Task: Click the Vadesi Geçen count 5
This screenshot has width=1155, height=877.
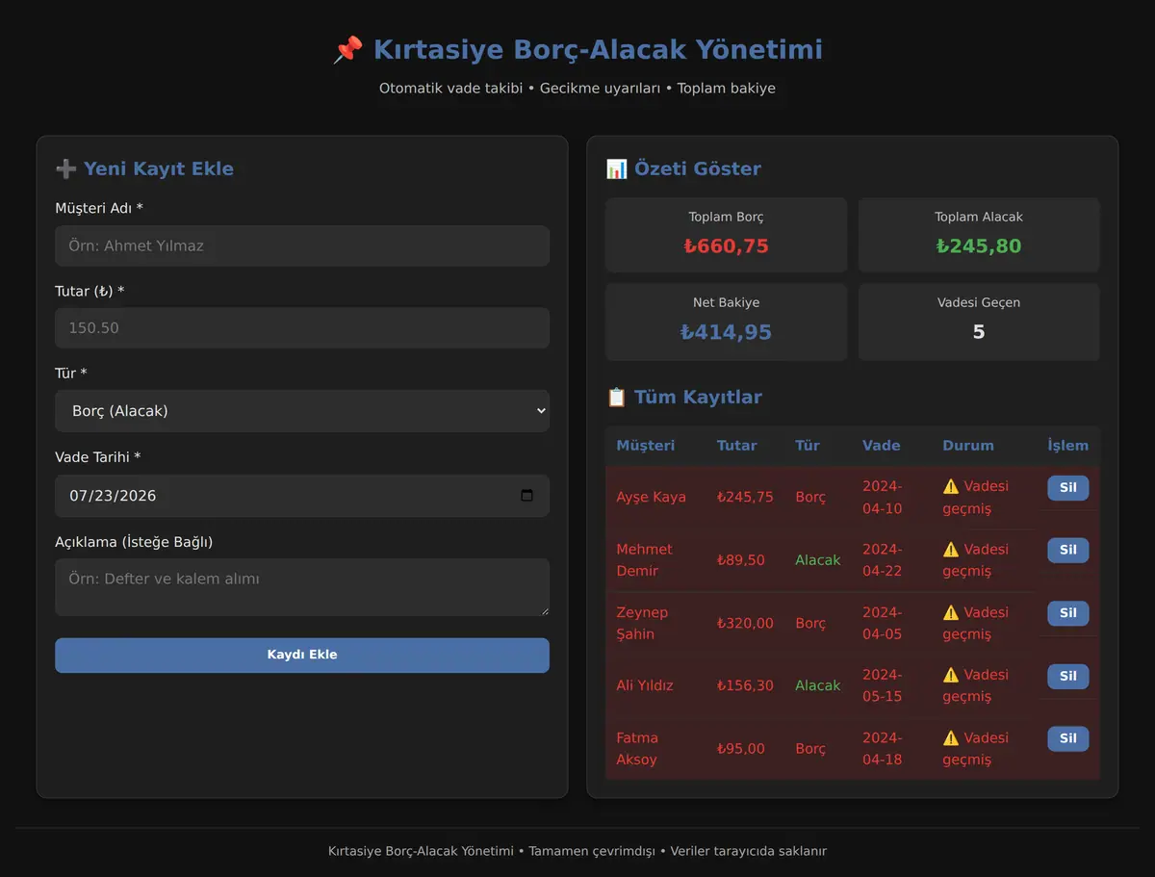Action: click(979, 332)
